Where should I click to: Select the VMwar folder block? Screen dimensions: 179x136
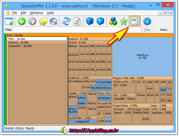click(x=141, y=98)
